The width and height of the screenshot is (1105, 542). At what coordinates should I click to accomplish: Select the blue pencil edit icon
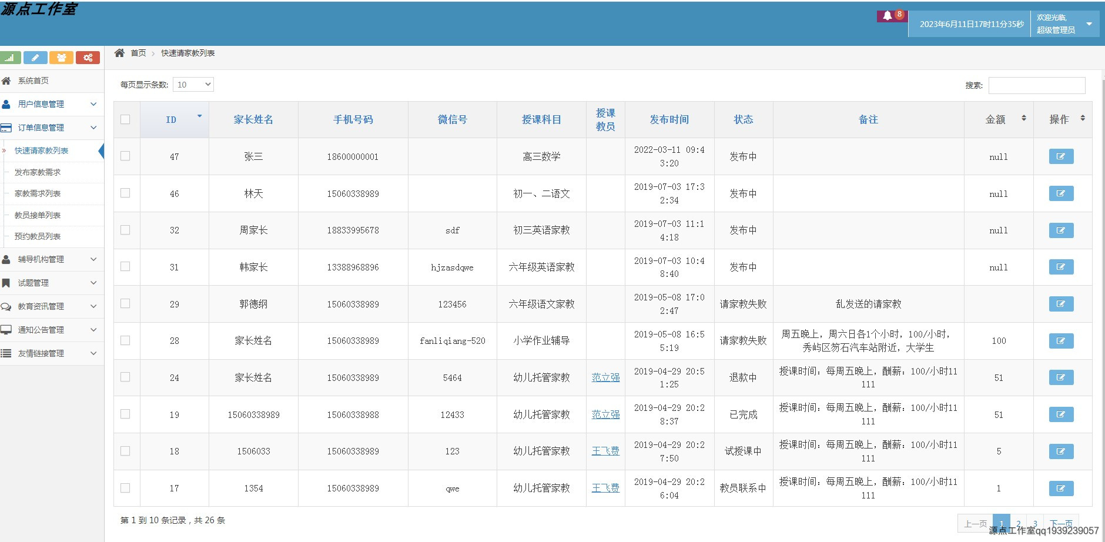36,58
